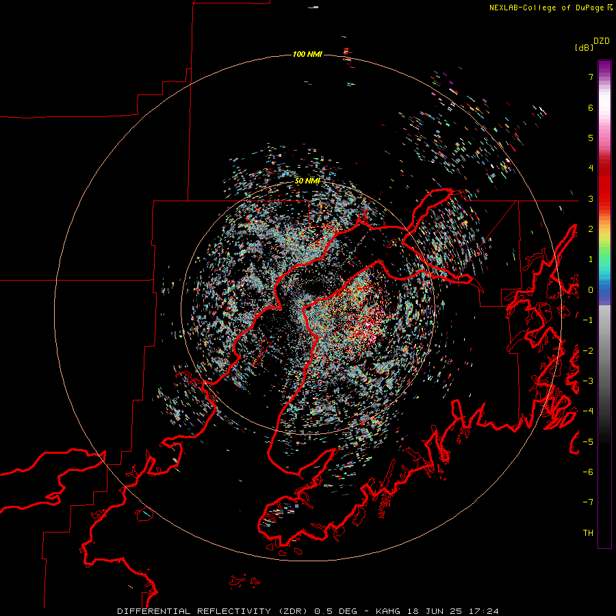Click the 2 value on color scale

point(591,229)
